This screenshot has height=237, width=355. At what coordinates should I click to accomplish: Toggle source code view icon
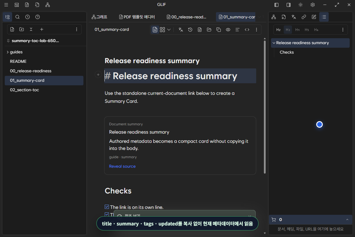(247, 30)
